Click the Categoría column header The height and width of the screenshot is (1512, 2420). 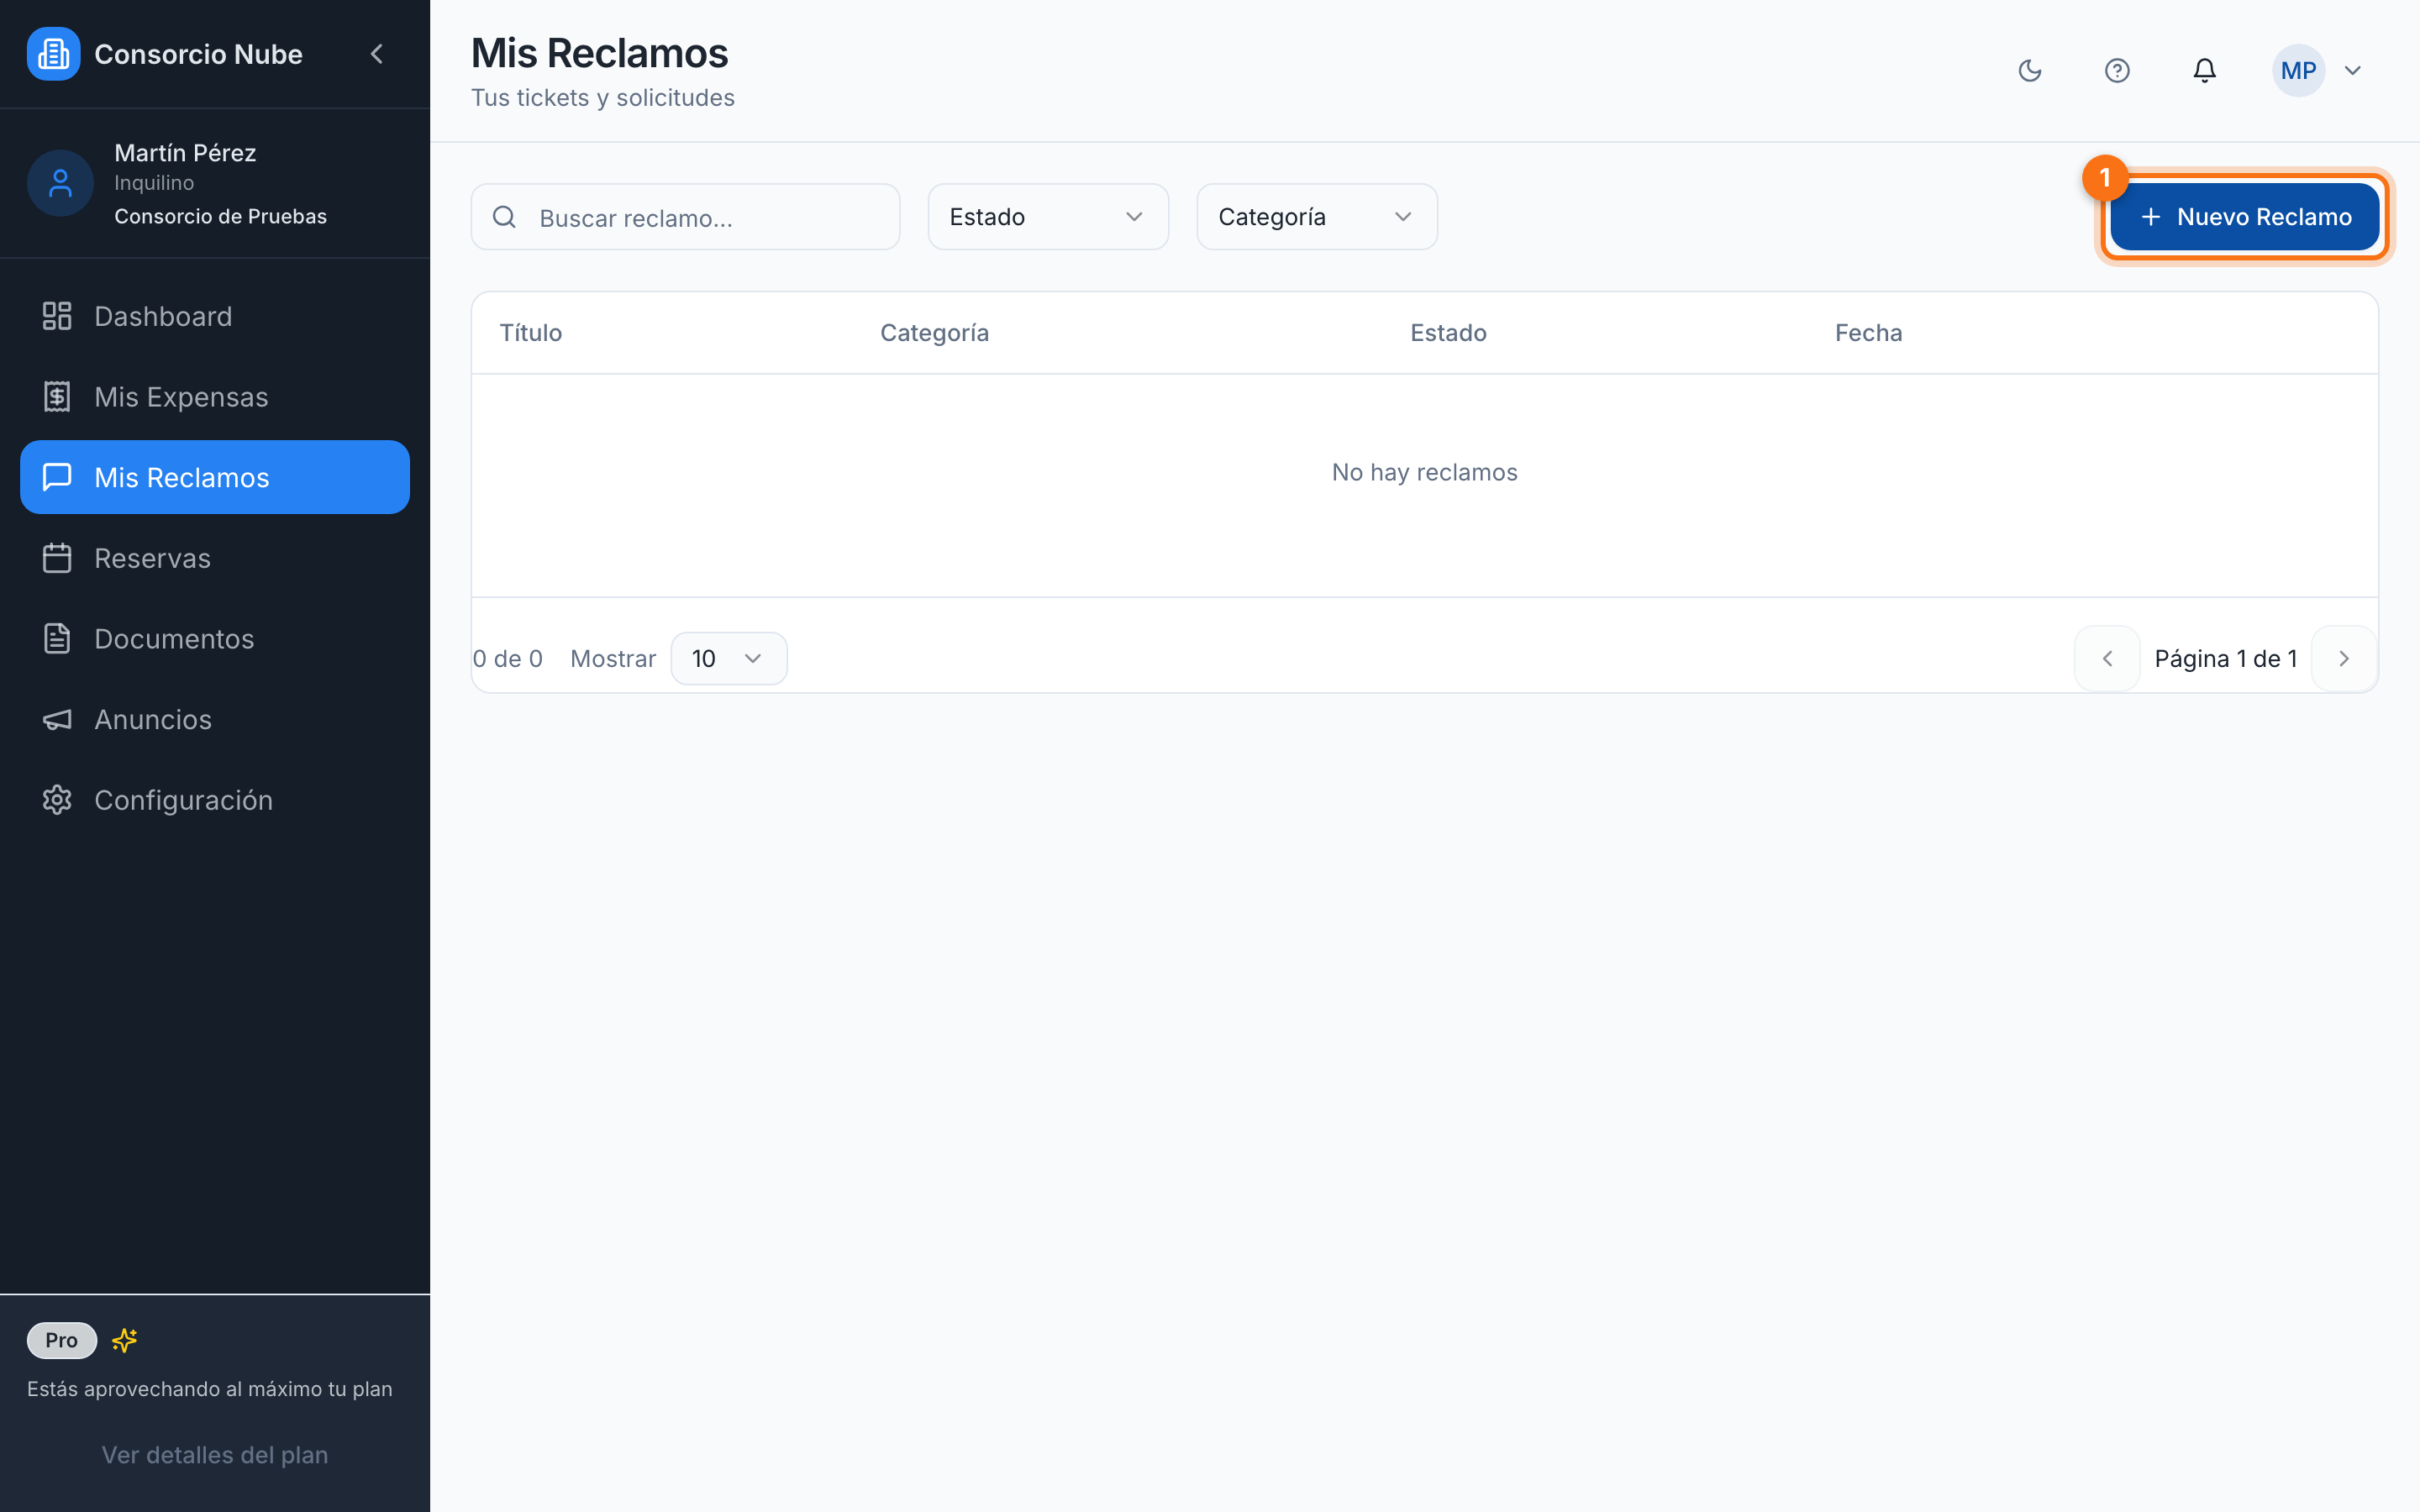(x=934, y=333)
